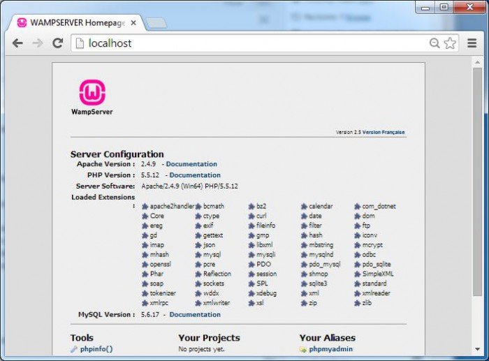Click the puzzle icon beside mysqli
This screenshot has width=489, height=361.
point(251,255)
